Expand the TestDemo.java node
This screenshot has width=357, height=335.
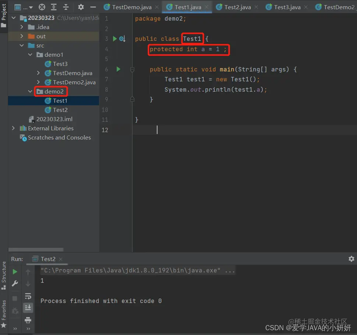click(x=38, y=73)
